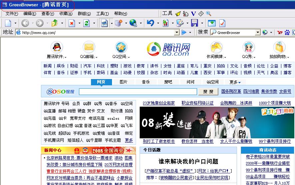295x185 pixels.
Task: Expand dropdown arrow next to Undo icon
Action: pyautogui.click(x=158, y=23)
